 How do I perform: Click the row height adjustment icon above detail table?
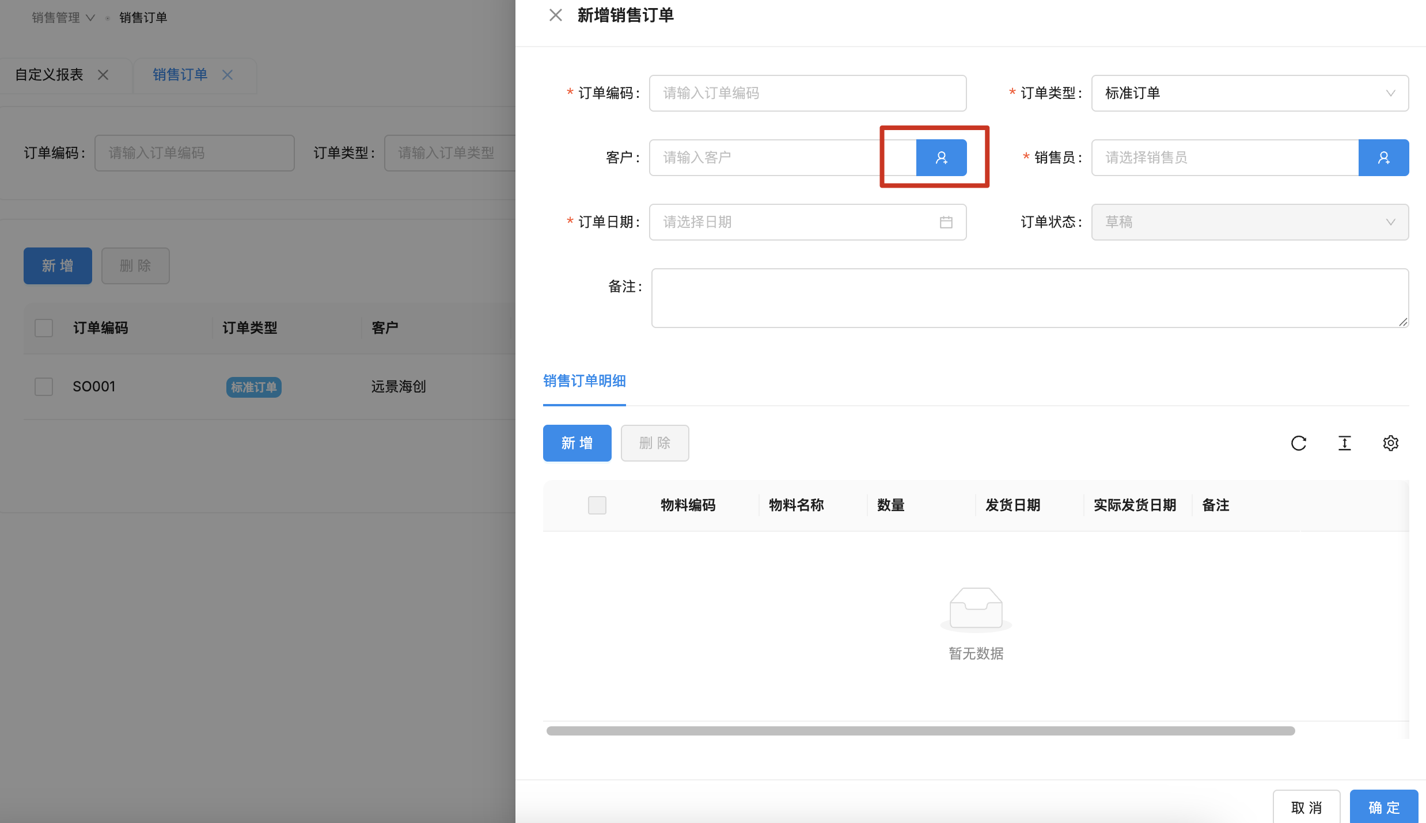pyautogui.click(x=1344, y=443)
